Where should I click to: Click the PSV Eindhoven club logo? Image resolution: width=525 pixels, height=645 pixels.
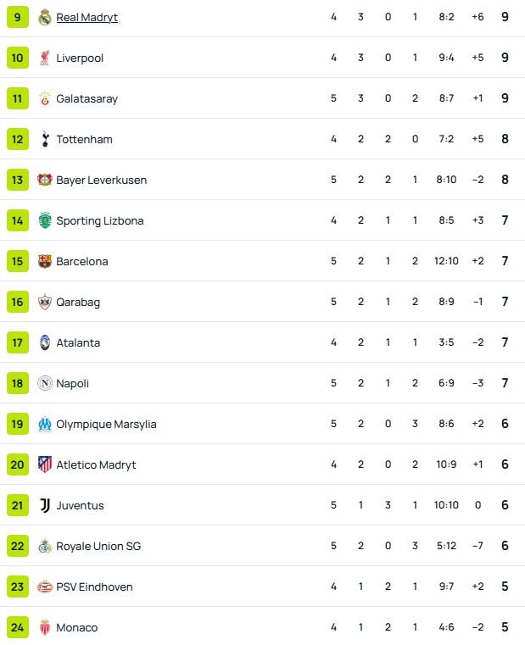point(45,587)
